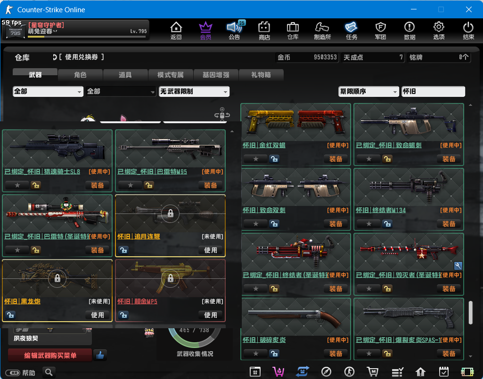Click the 武器收集情况 progress gauge
The width and height of the screenshot is (483, 379).
(x=195, y=338)
